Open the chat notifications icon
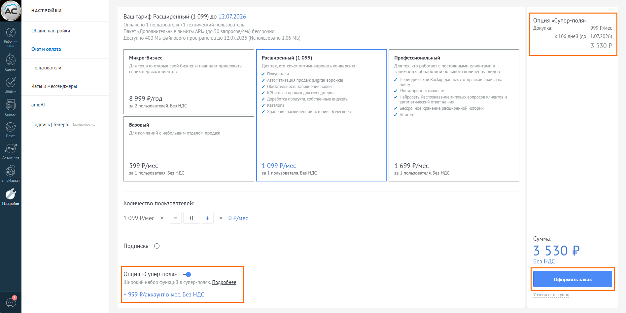The height and width of the screenshot is (313, 626). click(x=11, y=302)
